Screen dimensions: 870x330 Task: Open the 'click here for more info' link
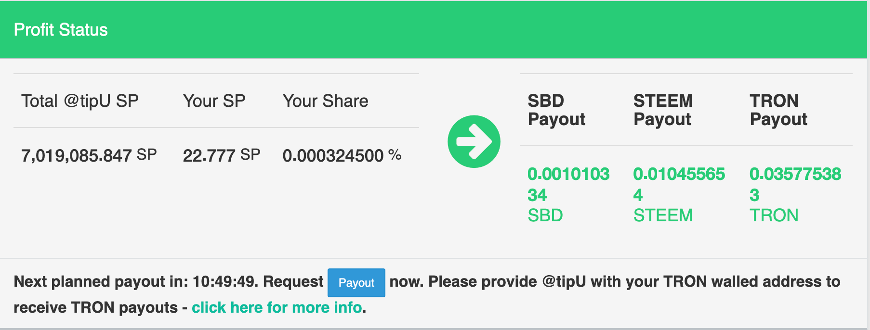click(277, 307)
